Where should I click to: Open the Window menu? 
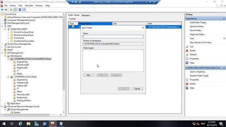[39, 6]
